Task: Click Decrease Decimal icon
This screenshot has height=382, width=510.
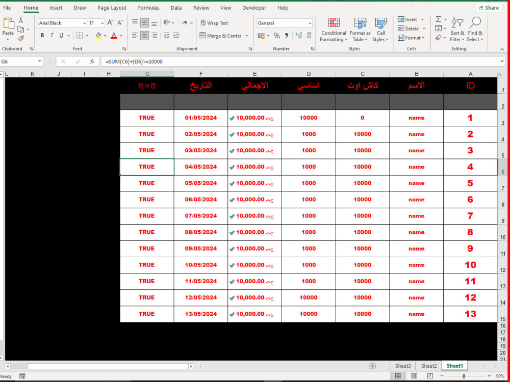Action: (x=309, y=36)
